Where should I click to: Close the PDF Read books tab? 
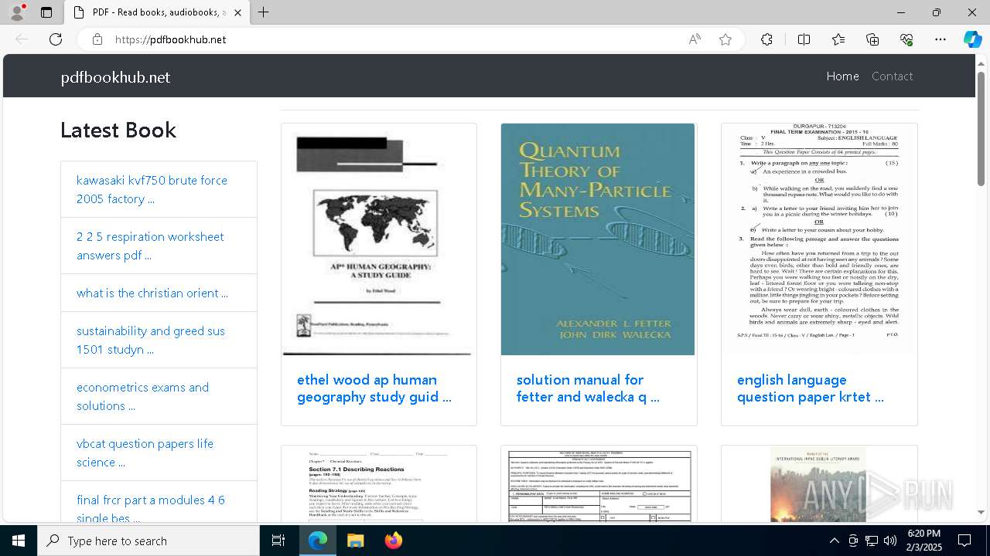pyautogui.click(x=237, y=12)
